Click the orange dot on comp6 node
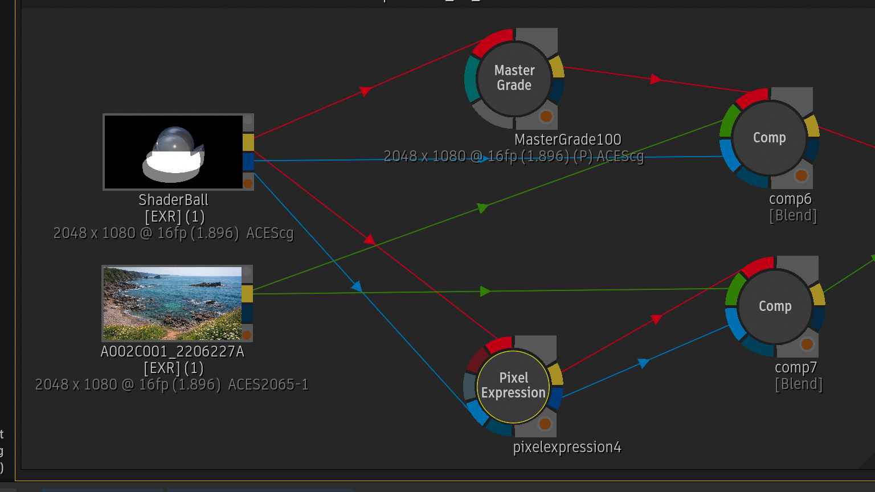The height and width of the screenshot is (492, 875). [x=801, y=175]
